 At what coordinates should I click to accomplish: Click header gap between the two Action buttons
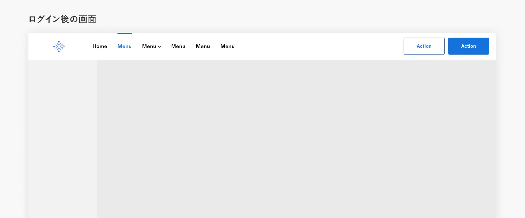pyautogui.click(x=446, y=46)
